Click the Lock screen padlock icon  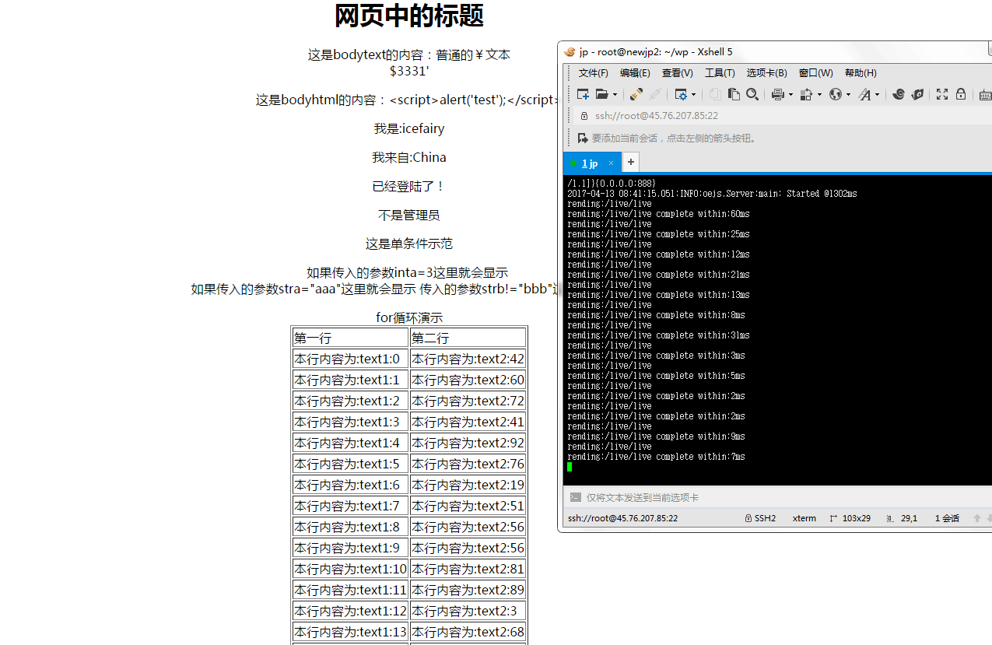(961, 94)
